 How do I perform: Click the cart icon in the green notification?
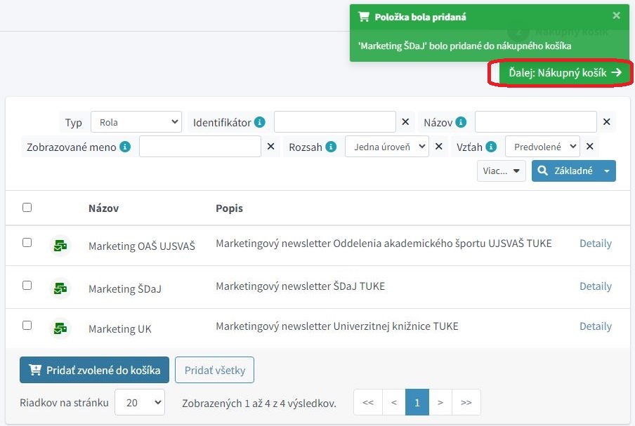[x=364, y=17]
